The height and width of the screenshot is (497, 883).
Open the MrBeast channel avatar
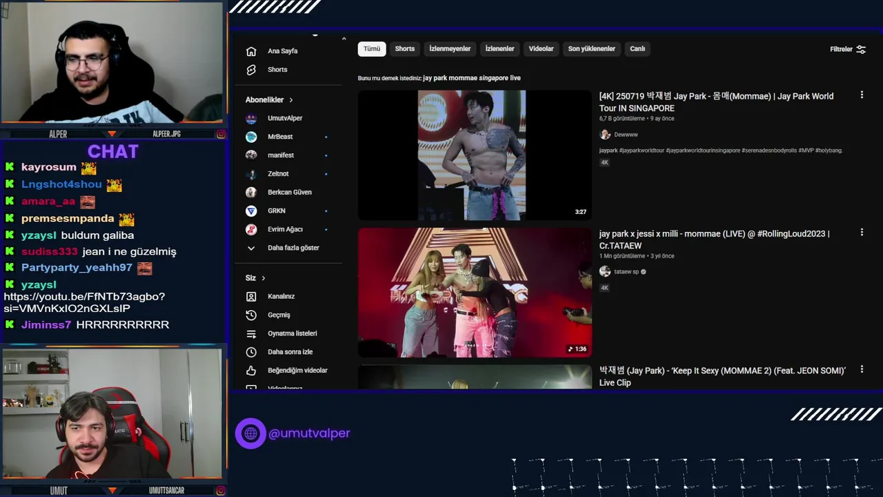click(x=251, y=137)
